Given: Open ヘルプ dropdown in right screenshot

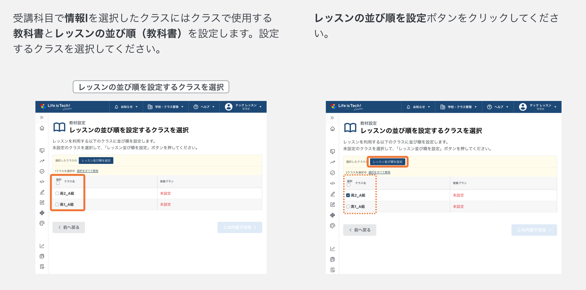Looking at the screenshot, I should (x=498, y=107).
